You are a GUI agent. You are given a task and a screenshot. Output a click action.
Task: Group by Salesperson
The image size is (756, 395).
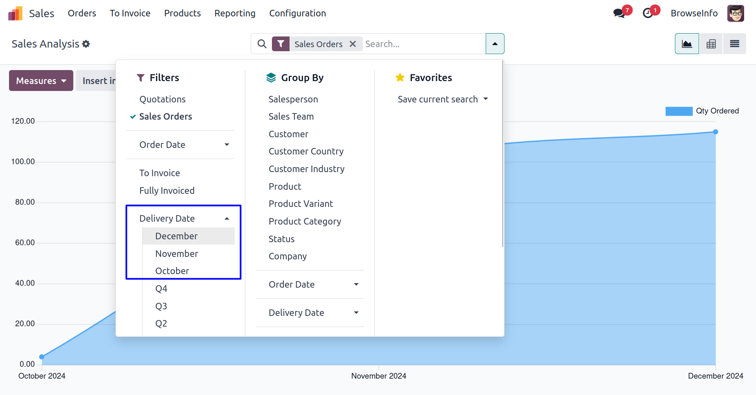(x=293, y=99)
